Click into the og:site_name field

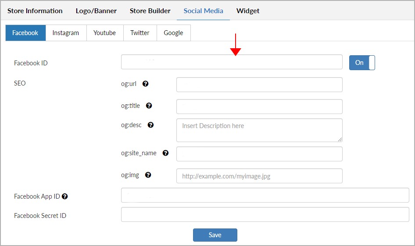coord(259,154)
